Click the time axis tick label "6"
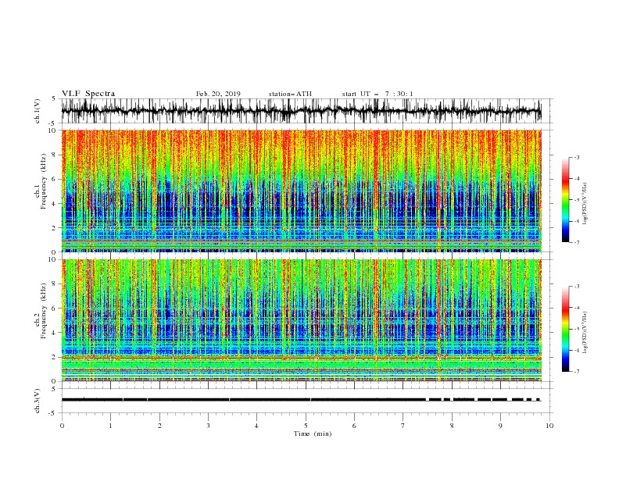The height and width of the screenshot is (478, 619). click(354, 426)
